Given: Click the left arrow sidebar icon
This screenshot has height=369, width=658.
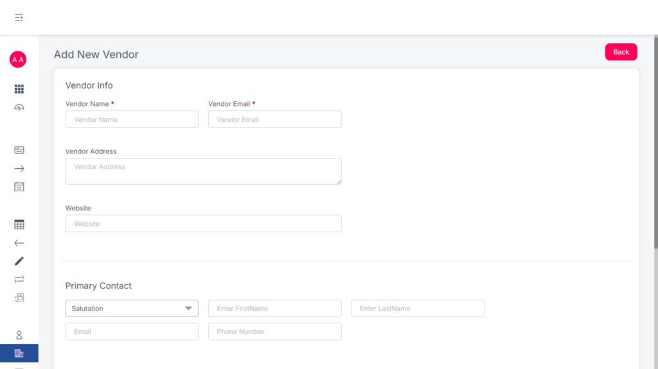Looking at the screenshot, I should coord(19,243).
